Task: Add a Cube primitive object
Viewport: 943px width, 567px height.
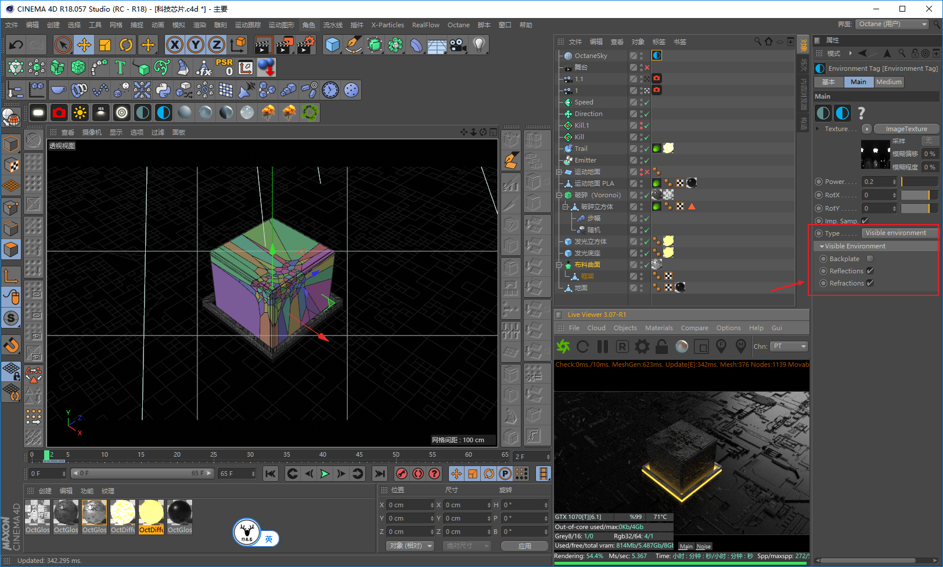Action: click(333, 45)
